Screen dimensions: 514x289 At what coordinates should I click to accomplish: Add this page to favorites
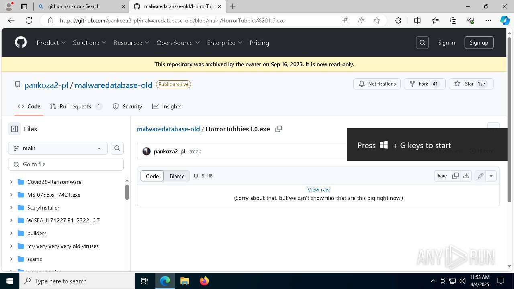coord(377,20)
